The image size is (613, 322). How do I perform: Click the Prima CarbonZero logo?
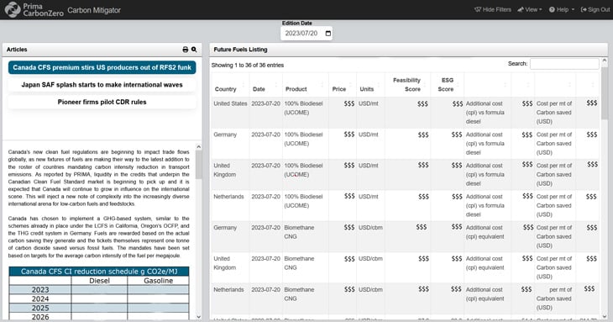coord(34,10)
